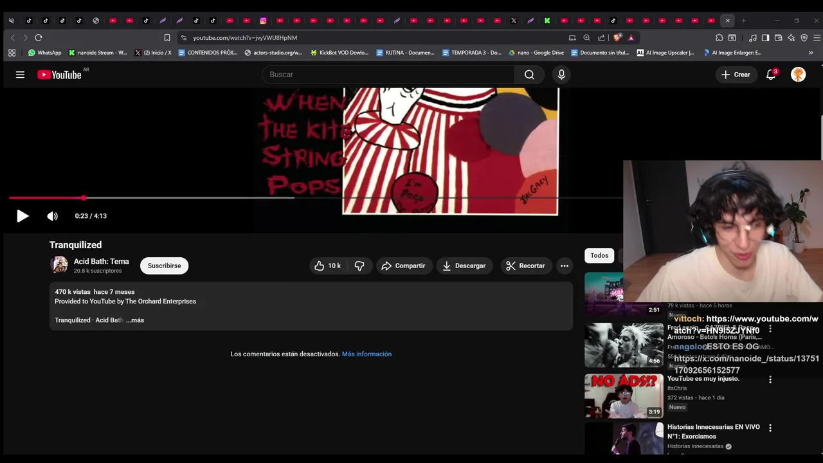This screenshot has width=823, height=463.
Task: Open AI Image Upscaler bookmark
Action: pos(665,53)
